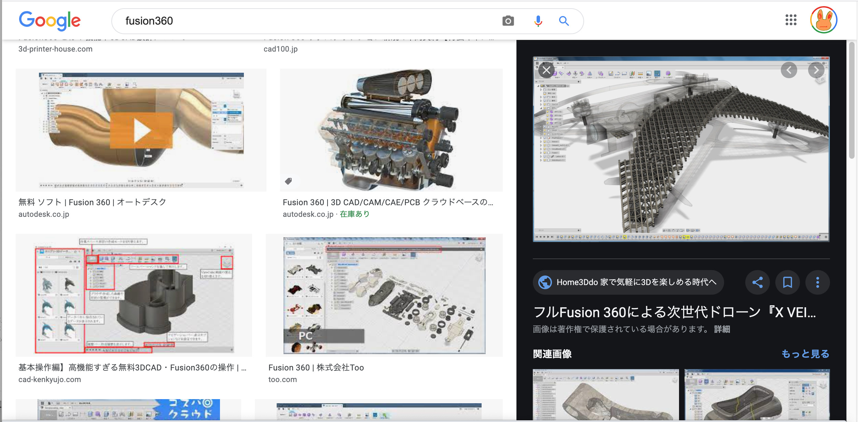Click the cad-kenkyujo.com source text
This screenshot has width=858, height=422.
coord(50,379)
